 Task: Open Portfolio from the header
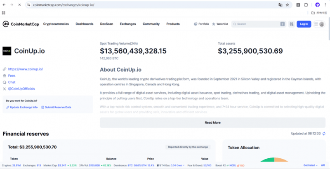click(201, 24)
